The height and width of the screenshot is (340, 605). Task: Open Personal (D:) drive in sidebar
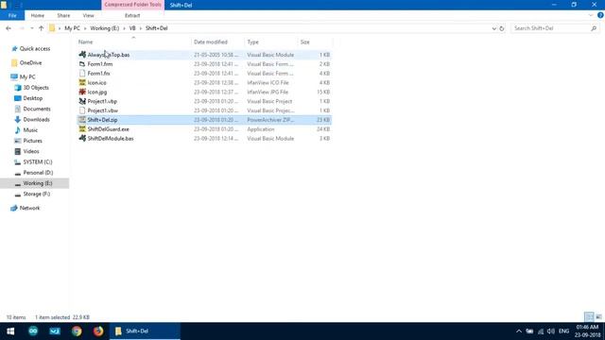tap(38, 172)
